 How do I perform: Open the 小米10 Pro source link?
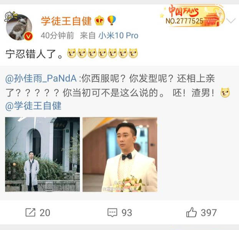click(118, 35)
